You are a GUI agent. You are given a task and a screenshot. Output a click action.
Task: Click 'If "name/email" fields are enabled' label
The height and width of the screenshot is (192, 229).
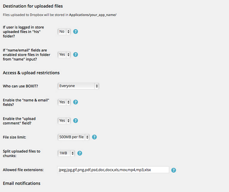tap(26, 54)
